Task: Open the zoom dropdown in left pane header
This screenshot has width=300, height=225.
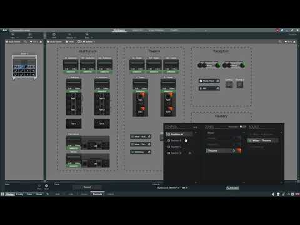Action: [x=36, y=42]
